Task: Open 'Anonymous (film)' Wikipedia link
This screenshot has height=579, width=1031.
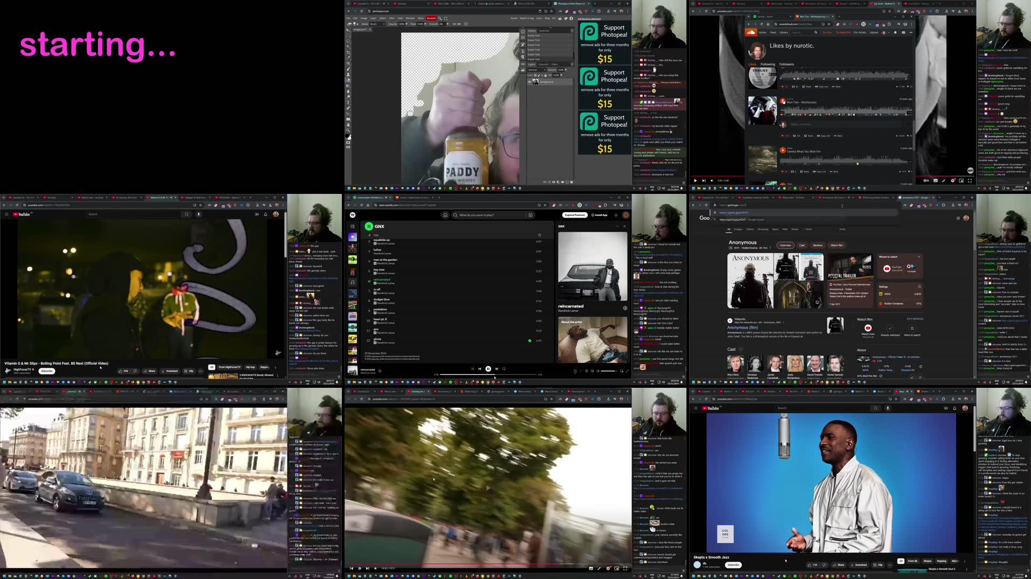Action: (x=742, y=327)
